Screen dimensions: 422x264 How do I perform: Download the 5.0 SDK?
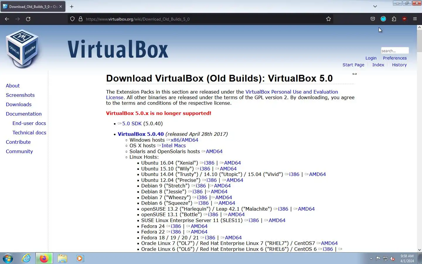click(x=132, y=123)
